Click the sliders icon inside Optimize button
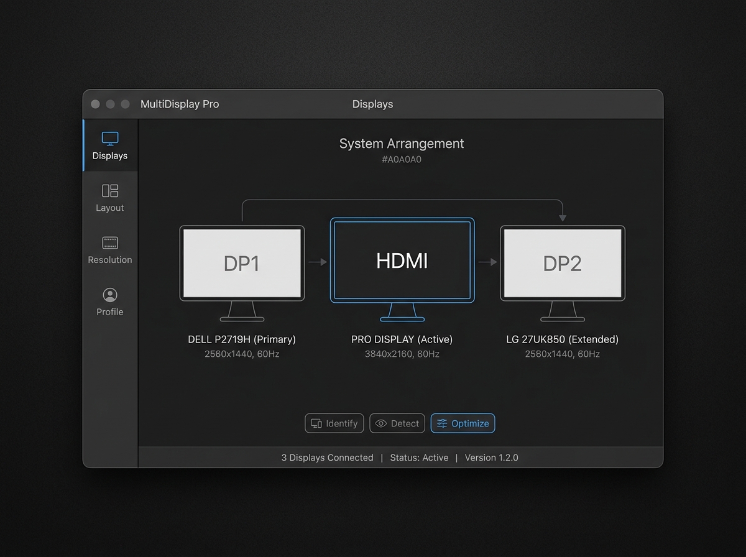Screen dimensions: 746x557 click(442, 423)
